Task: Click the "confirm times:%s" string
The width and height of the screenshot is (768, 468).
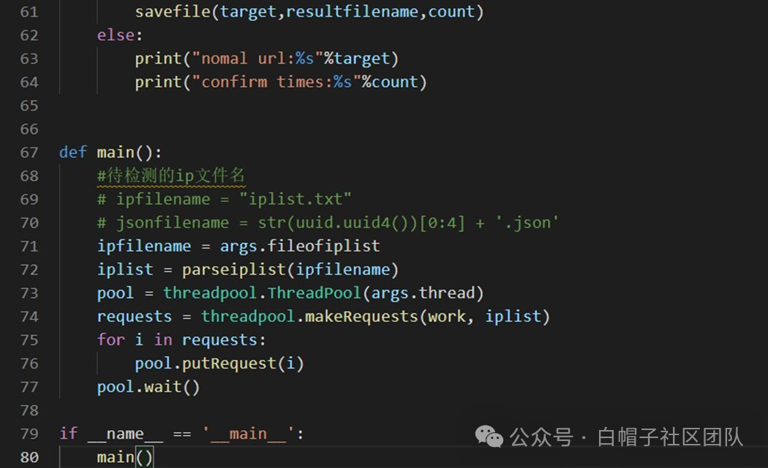Action: 276,83
